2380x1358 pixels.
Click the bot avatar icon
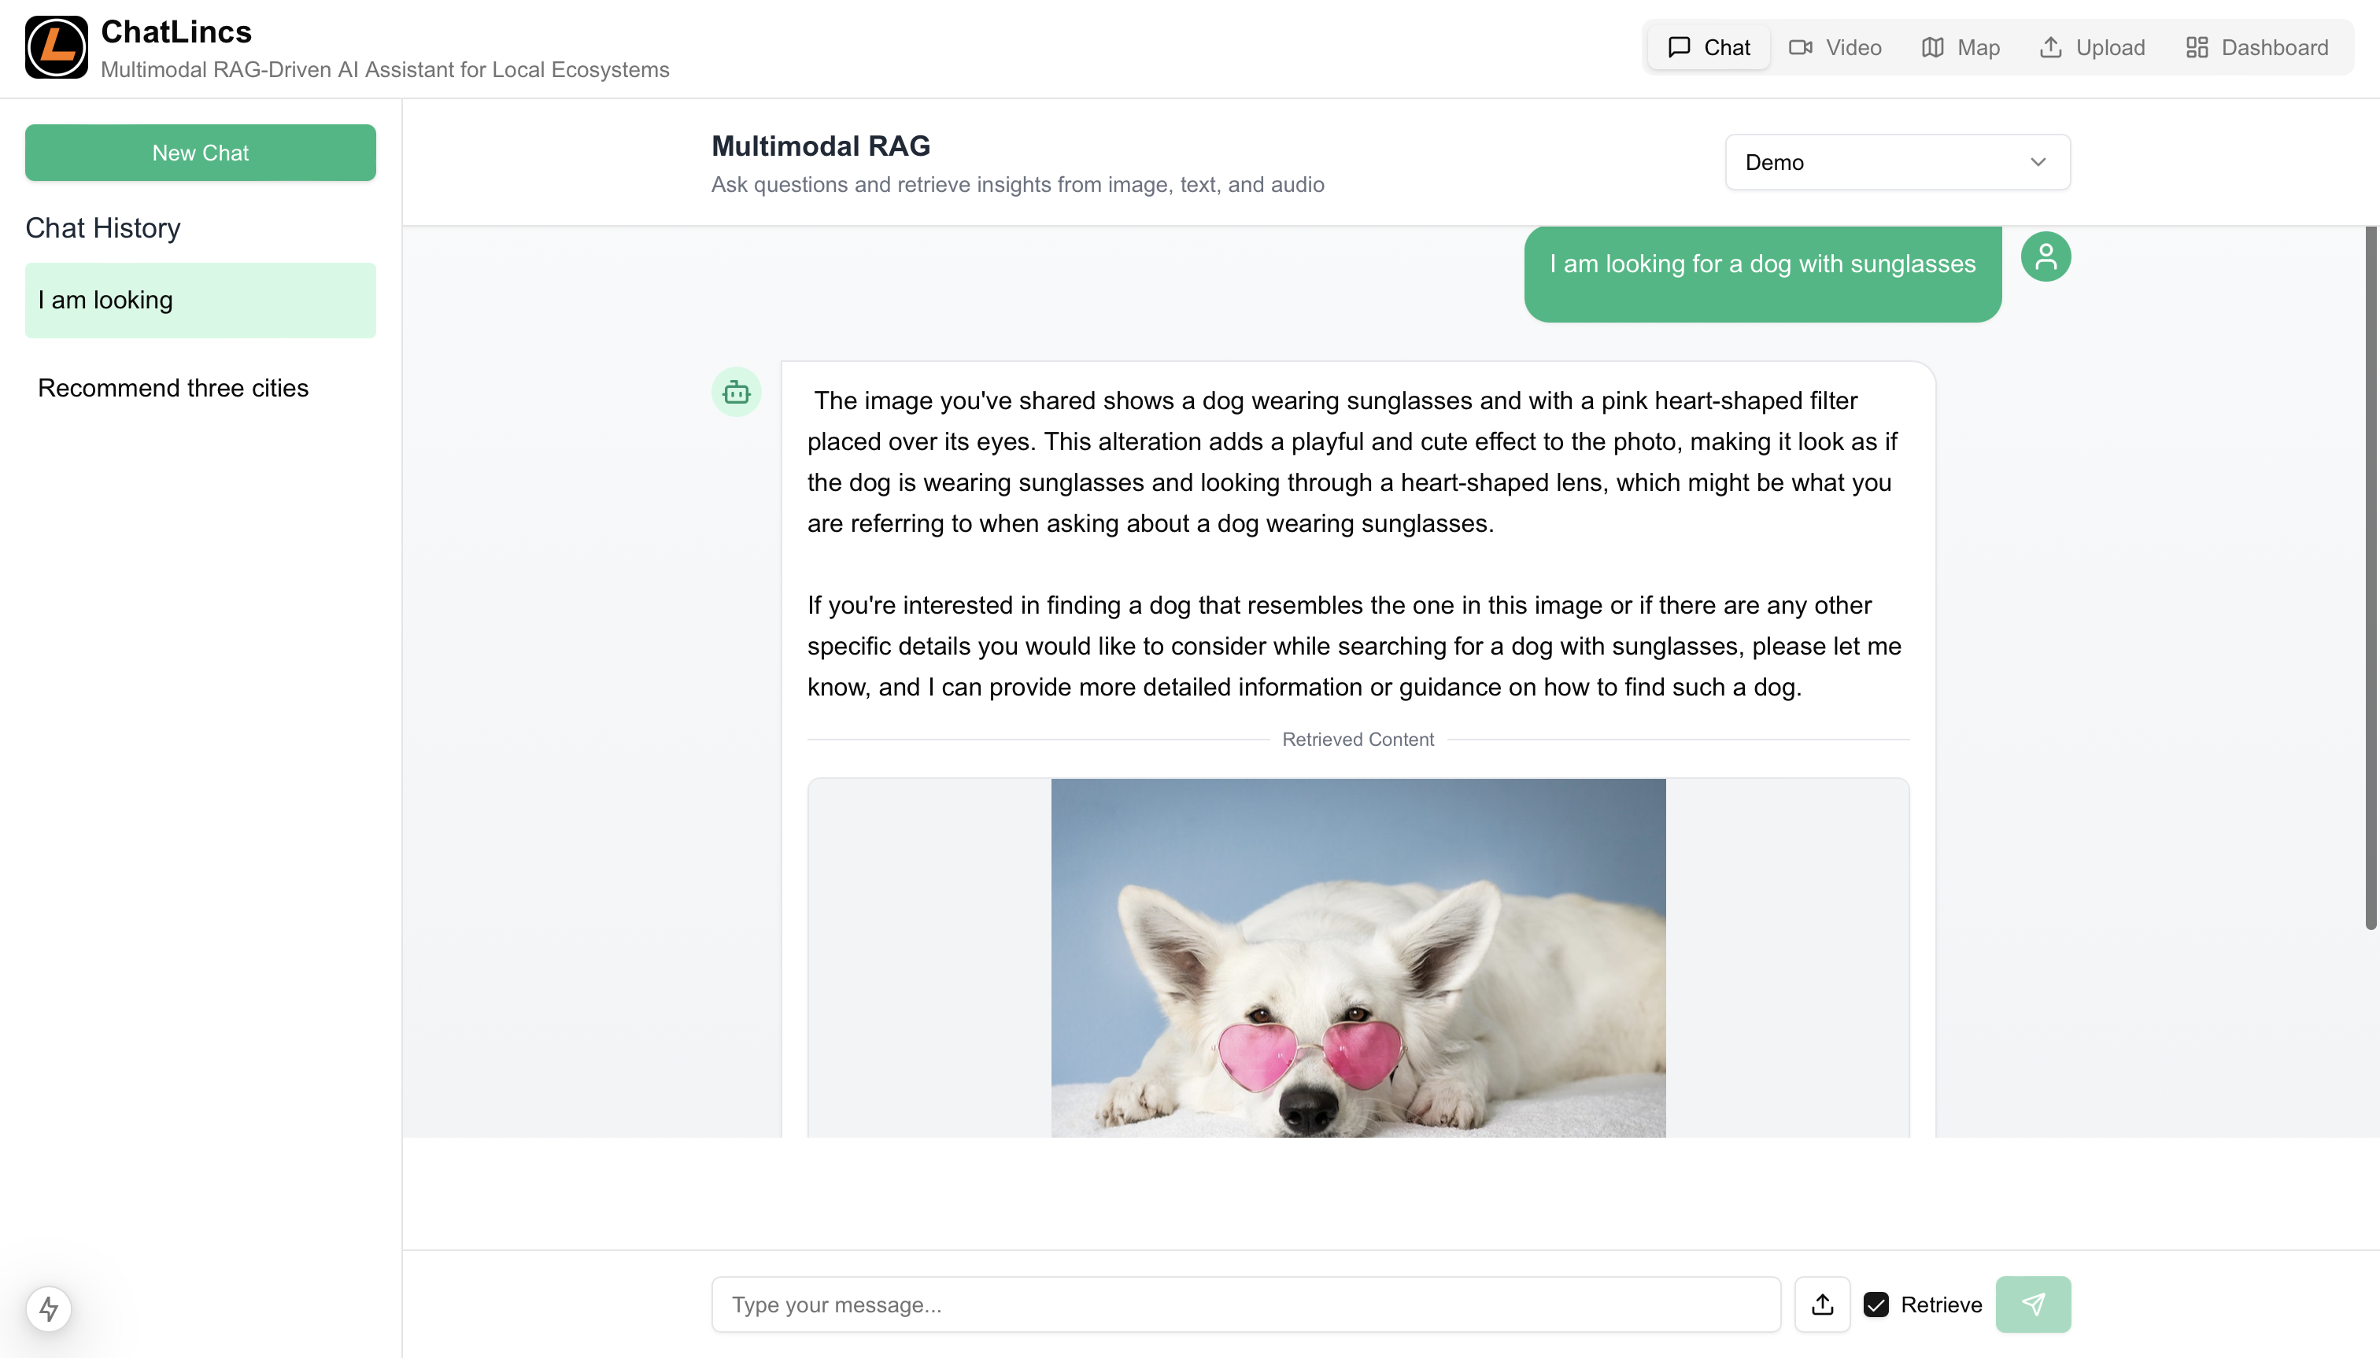pyautogui.click(x=736, y=392)
